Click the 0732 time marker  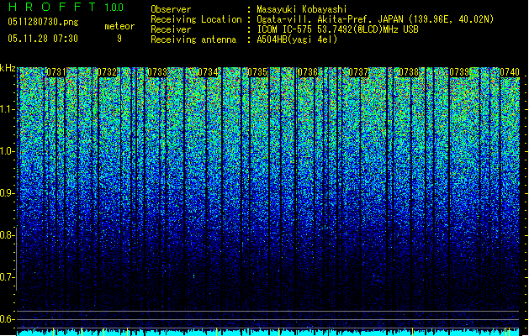click(107, 72)
